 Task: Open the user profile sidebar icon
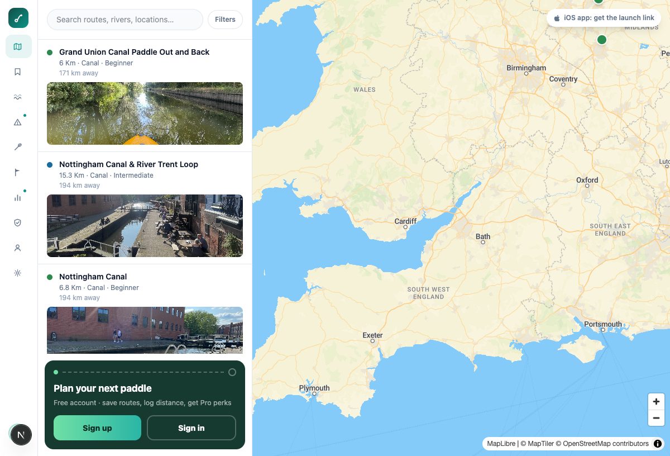coord(18,248)
